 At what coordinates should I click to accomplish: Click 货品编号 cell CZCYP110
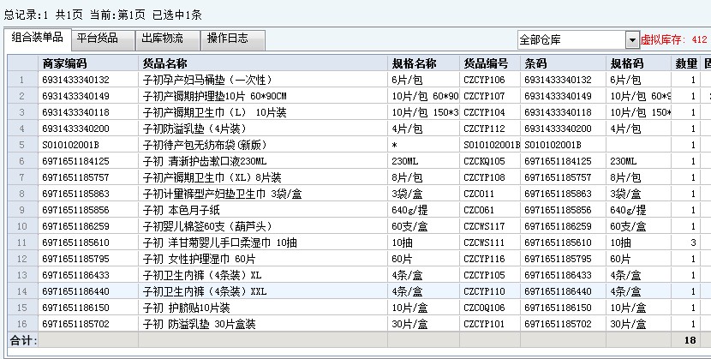pos(490,291)
